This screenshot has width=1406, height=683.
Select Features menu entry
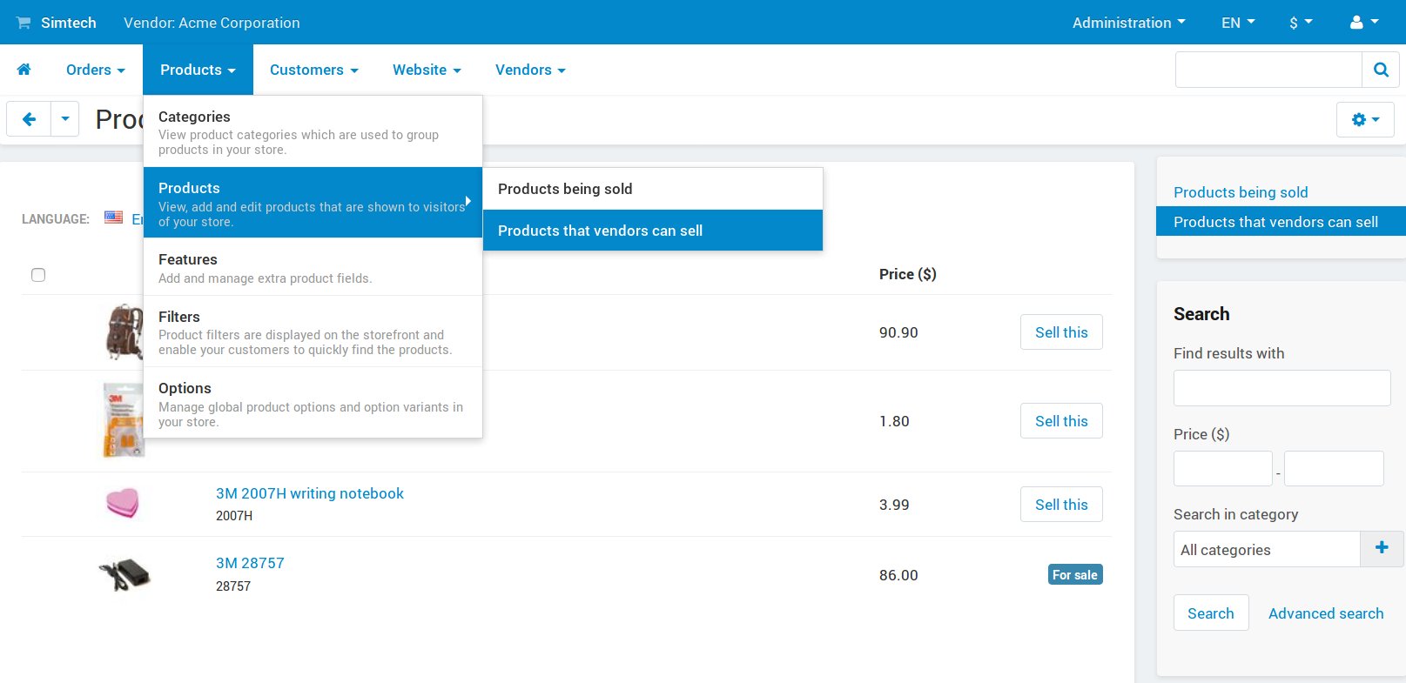coord(313,267)
